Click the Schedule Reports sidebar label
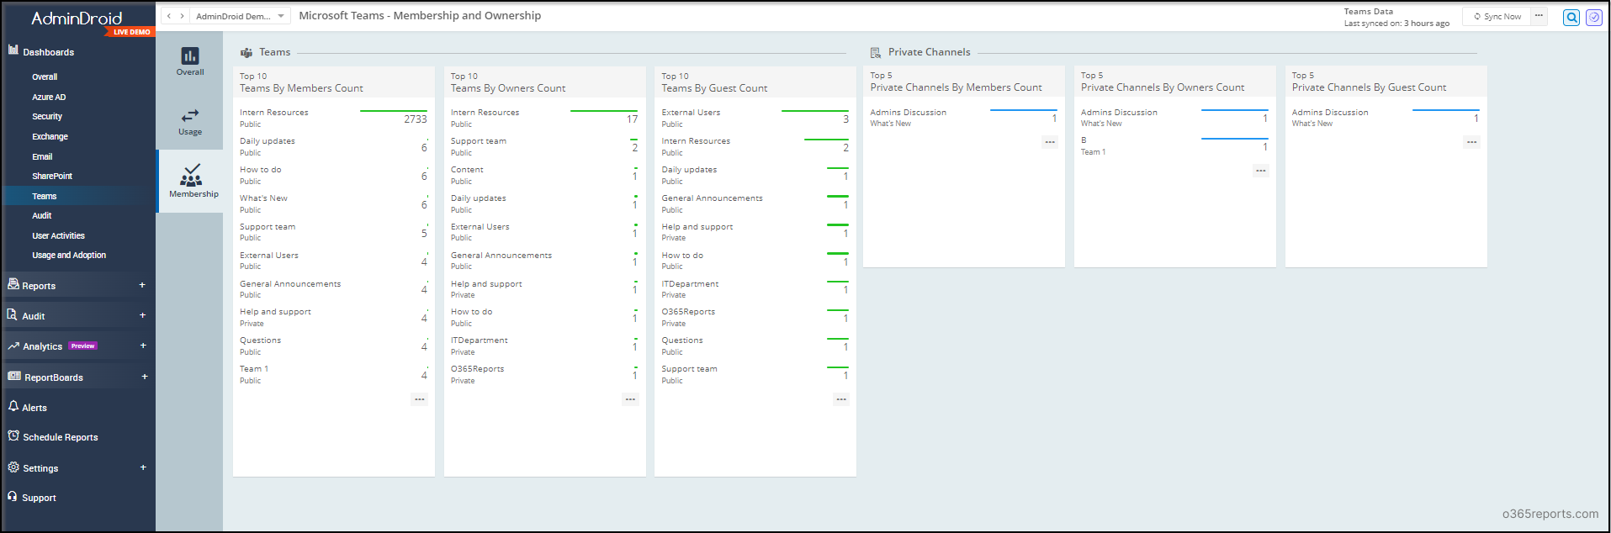The height and width of the screenshot is (533, 1611). [61, 437]
